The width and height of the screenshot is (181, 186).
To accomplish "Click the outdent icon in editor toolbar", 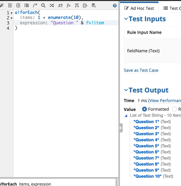I will coord(10,6).
